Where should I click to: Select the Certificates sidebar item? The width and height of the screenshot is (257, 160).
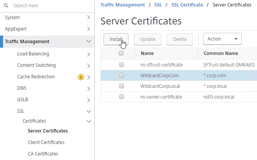(34, 121)
